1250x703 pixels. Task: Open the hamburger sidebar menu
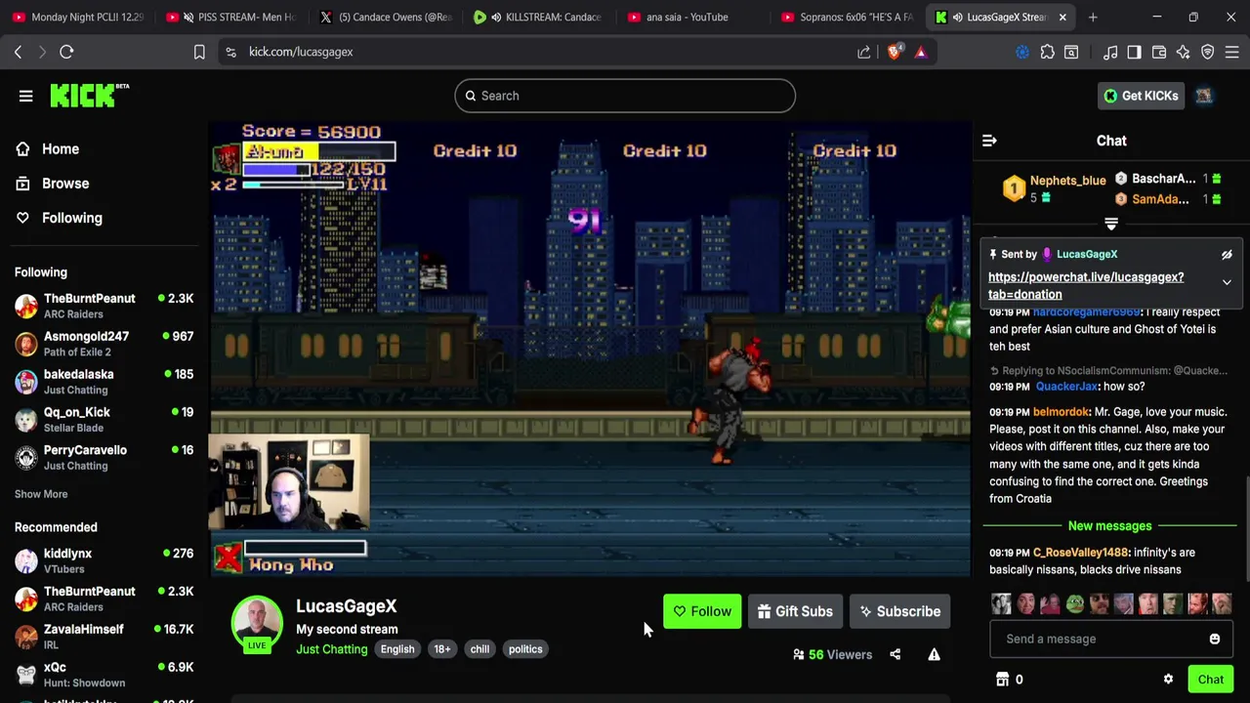tap(26, 96)
